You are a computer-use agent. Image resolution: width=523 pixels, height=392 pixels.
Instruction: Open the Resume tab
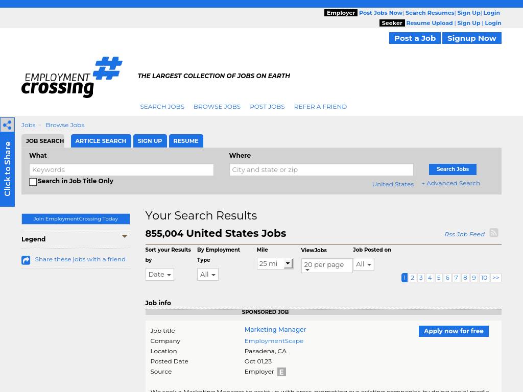coord(185,141)
